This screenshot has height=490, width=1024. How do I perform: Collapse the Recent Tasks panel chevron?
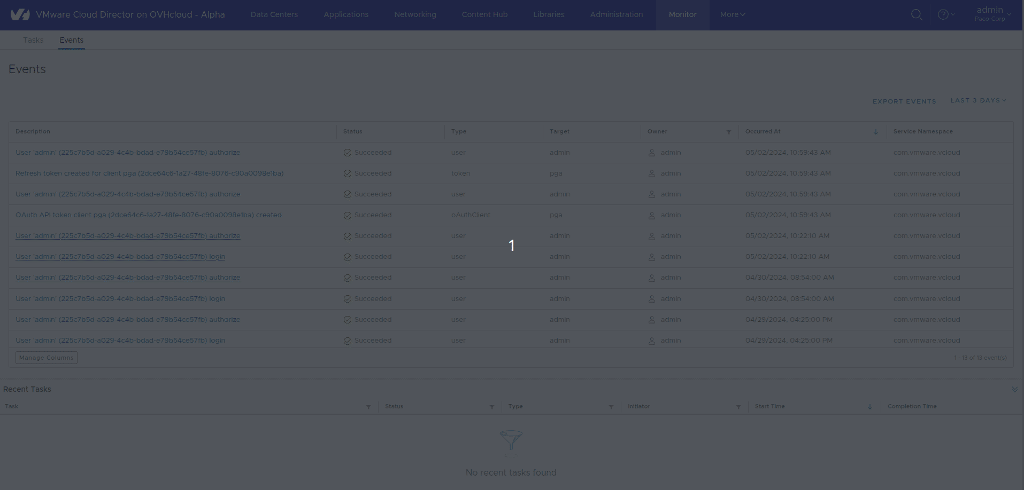(x=1014, y=389)
